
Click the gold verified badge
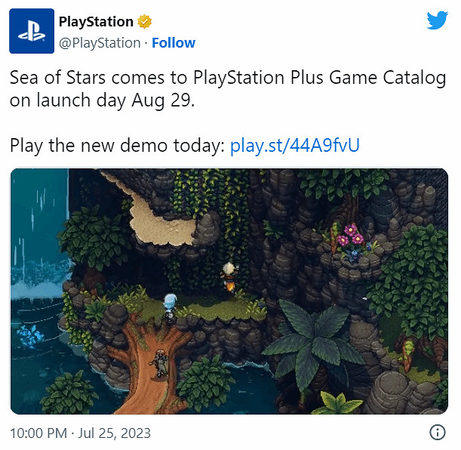tap(144, 21)
